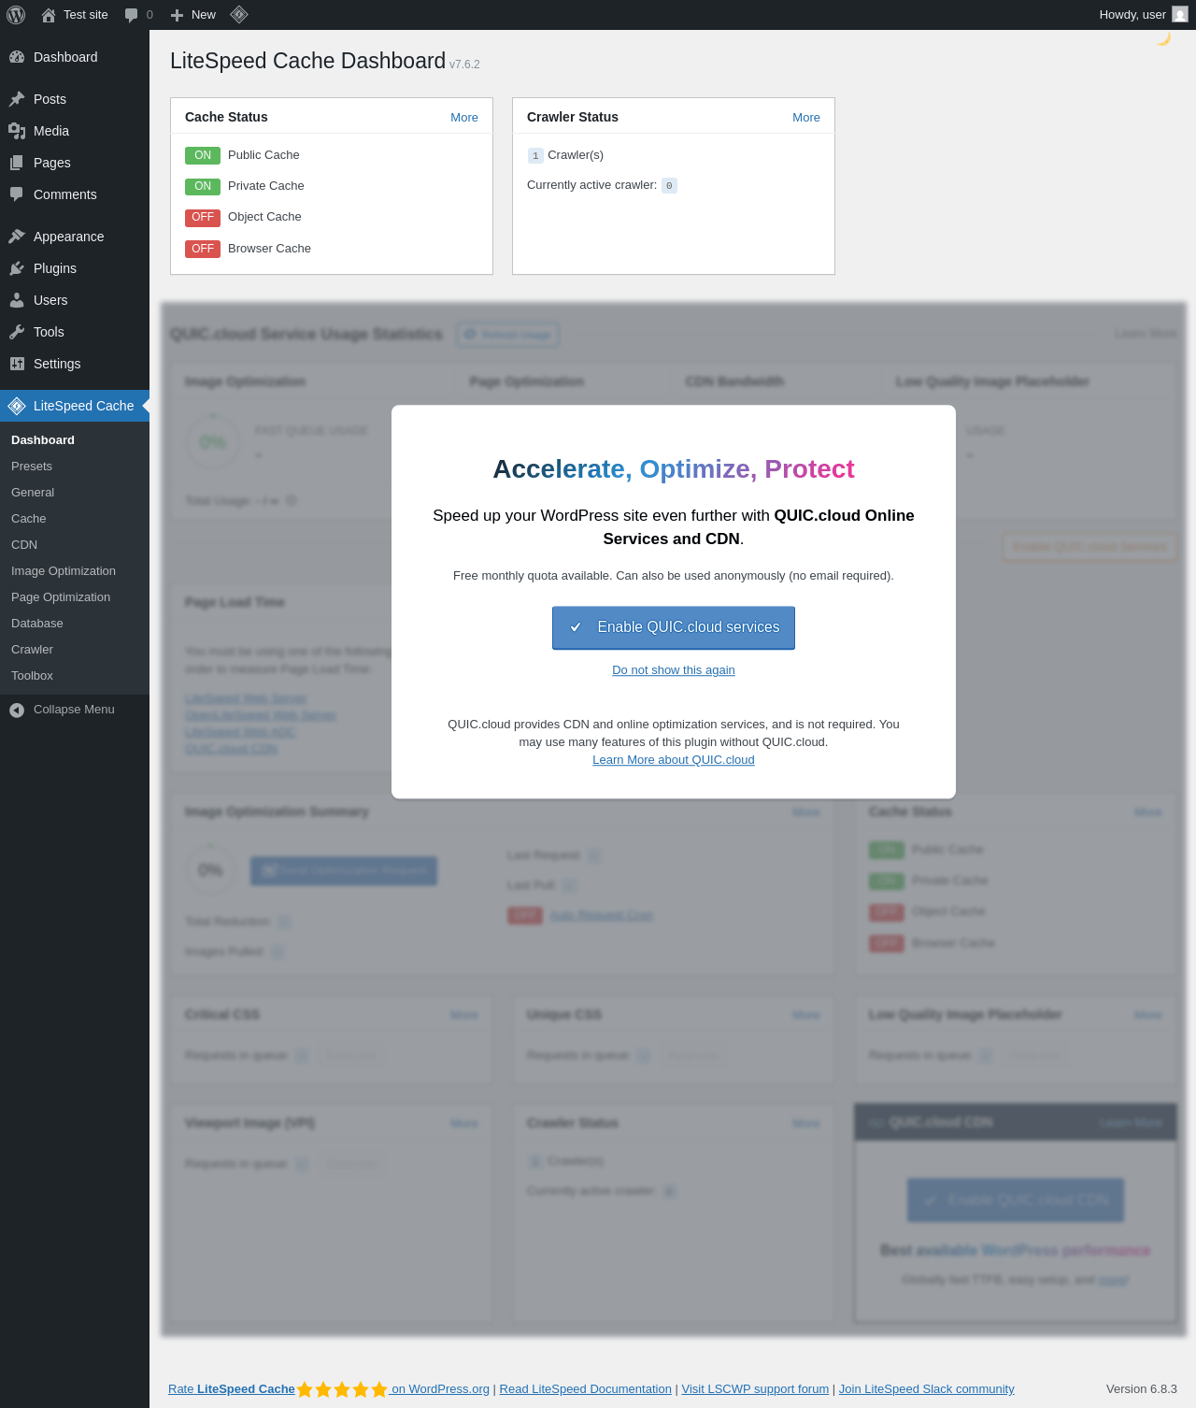The height and width of the screenshot is (1408, 1196).
Task: Open the WordPress logo menu in admin bar
Action: point(16,15)
